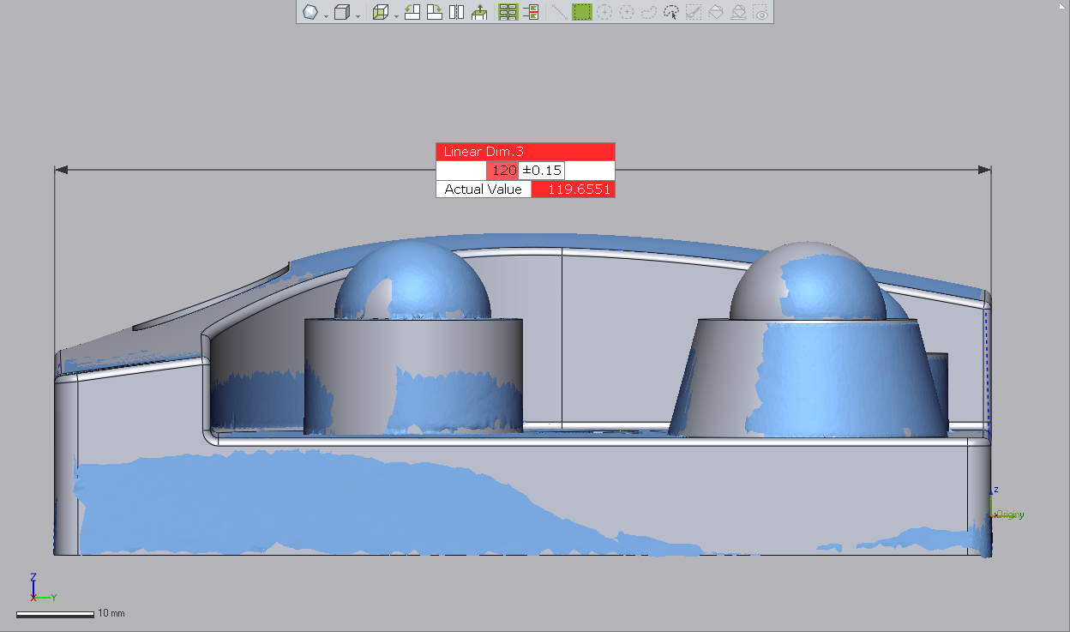Open the cube style dropdown arrow
The width and height of the screenshot is (1070, 632).
358,14
